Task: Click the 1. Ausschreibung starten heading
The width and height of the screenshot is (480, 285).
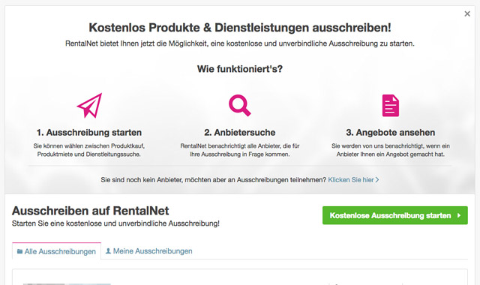Action: [89, 133]
